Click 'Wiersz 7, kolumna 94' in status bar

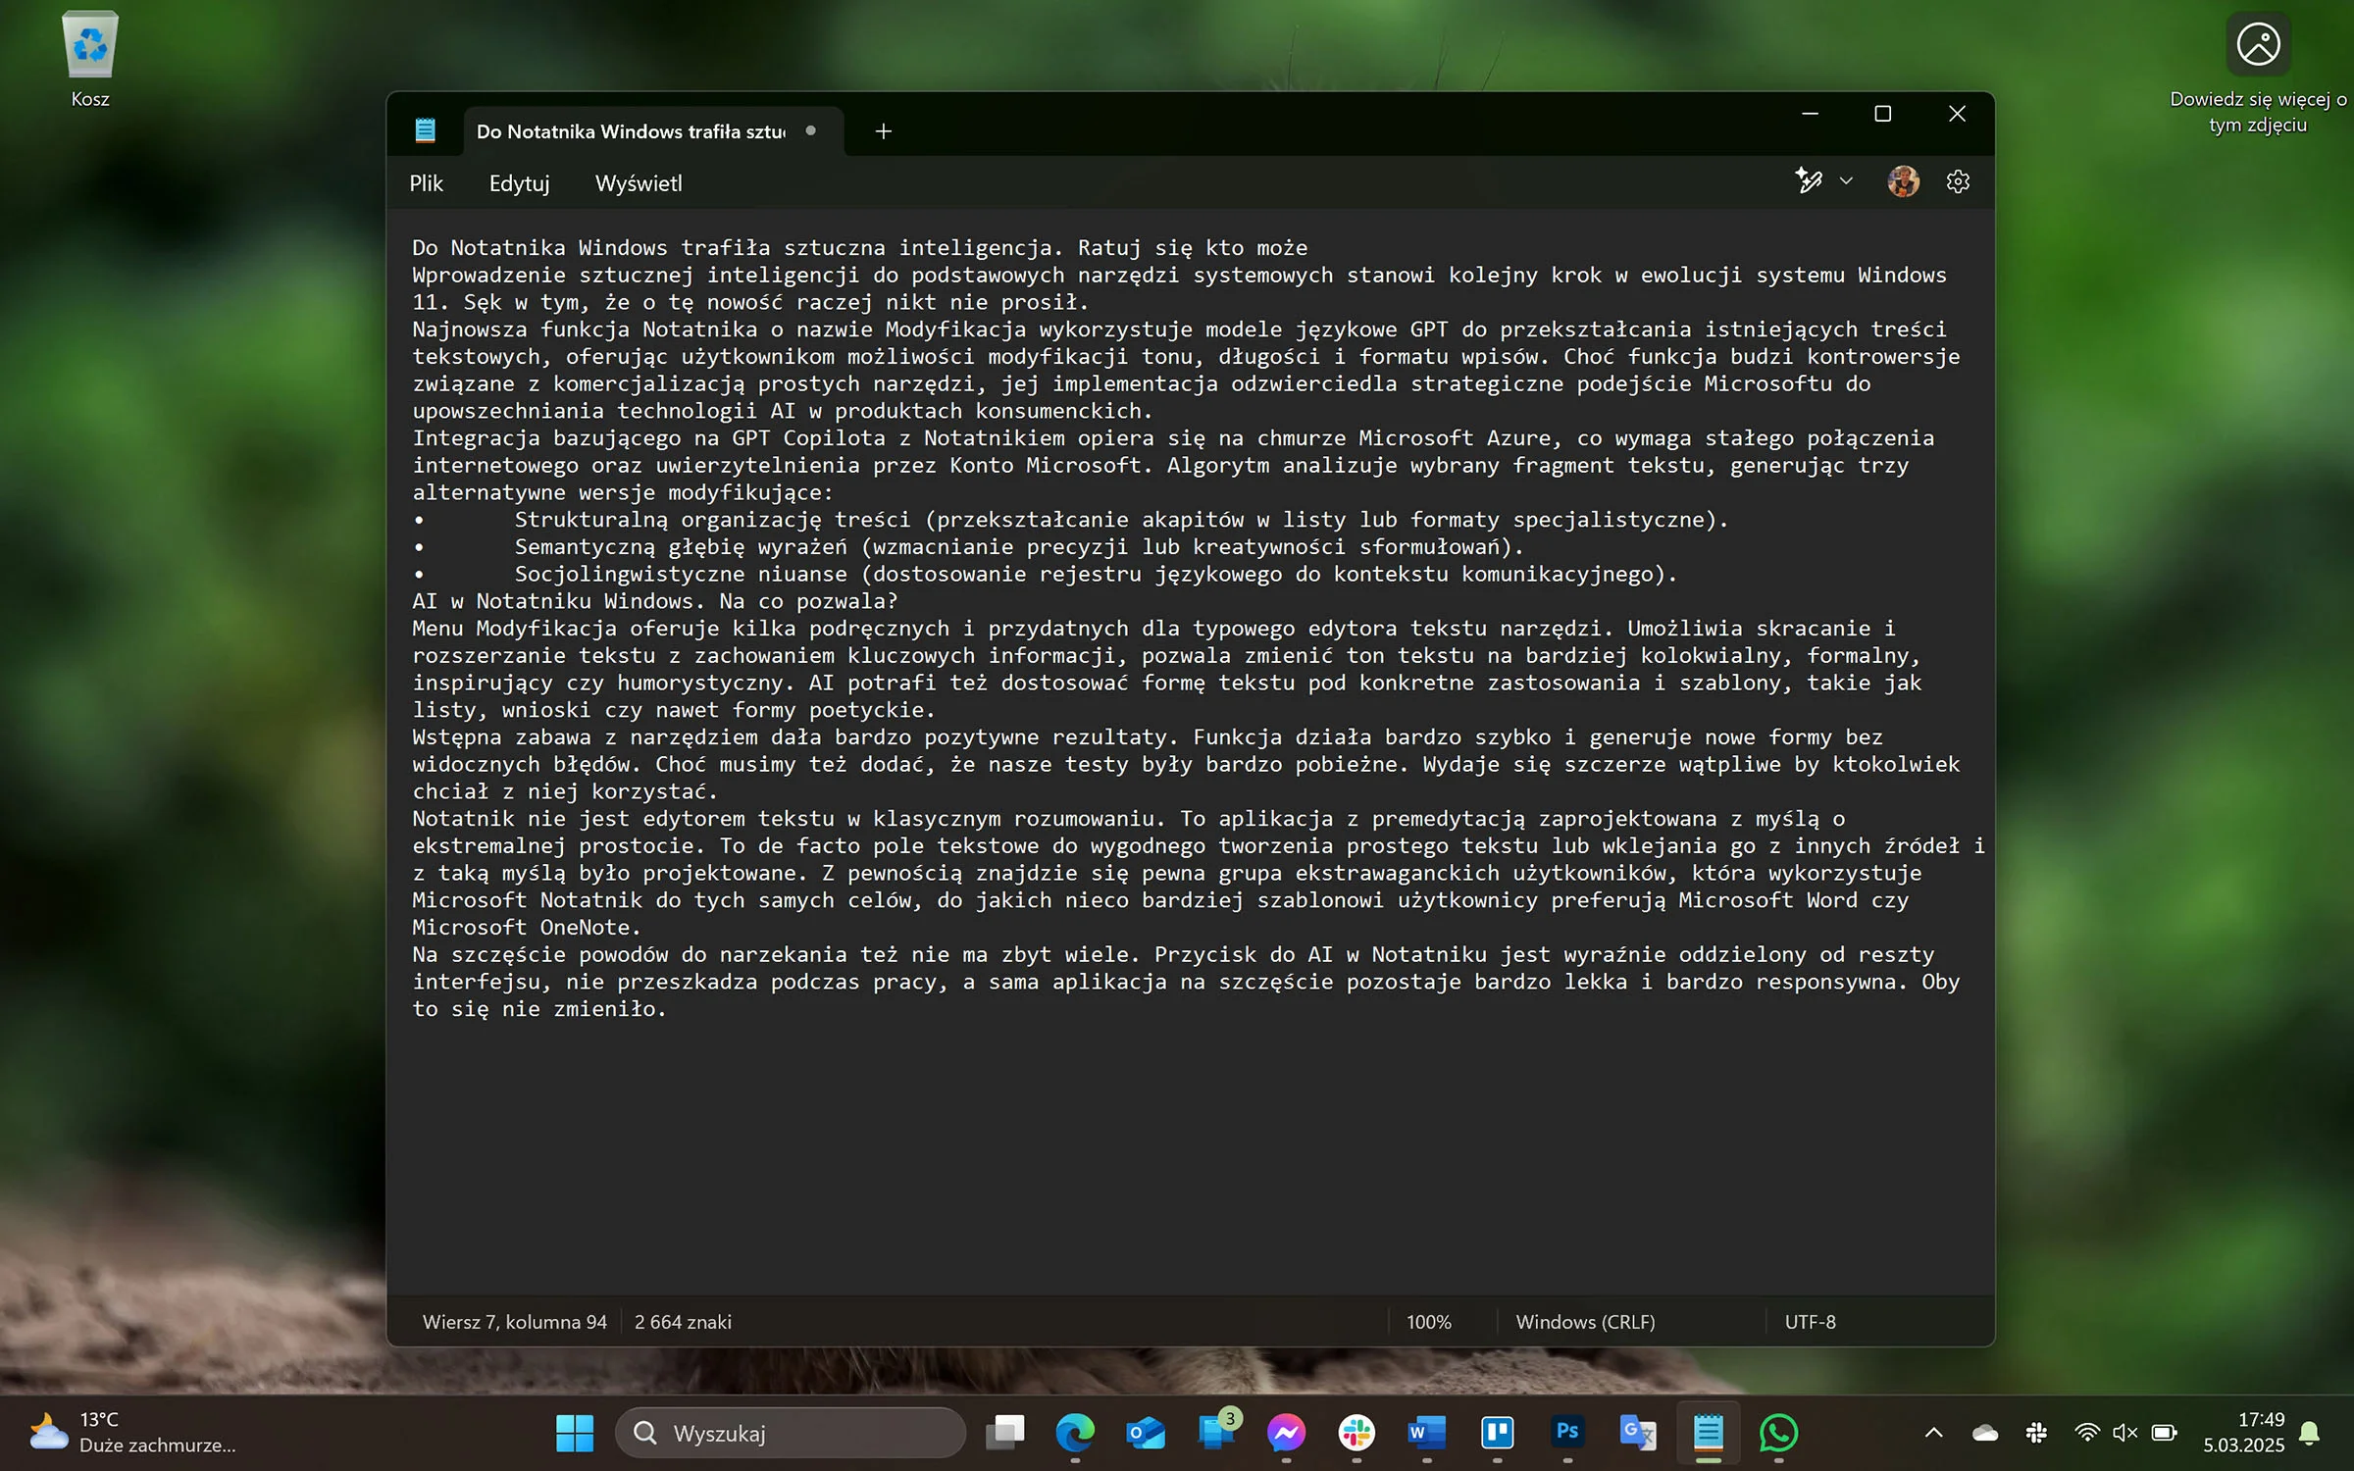pos(515,1322)
